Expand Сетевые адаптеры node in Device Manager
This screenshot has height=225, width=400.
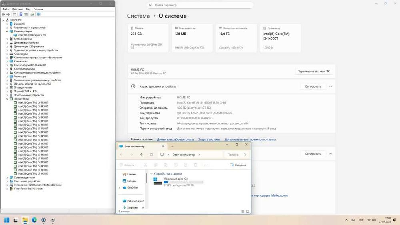point(7,177)
